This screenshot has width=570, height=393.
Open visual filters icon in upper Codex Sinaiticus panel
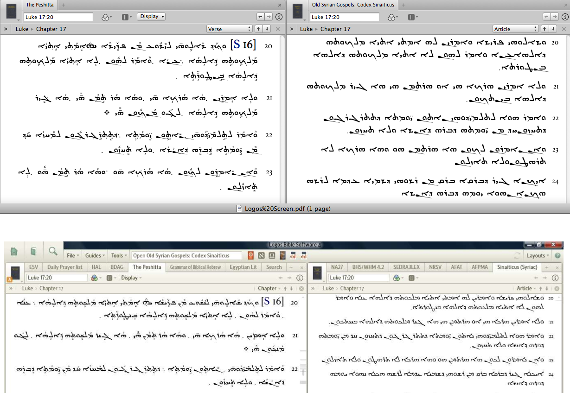(392, 17)
